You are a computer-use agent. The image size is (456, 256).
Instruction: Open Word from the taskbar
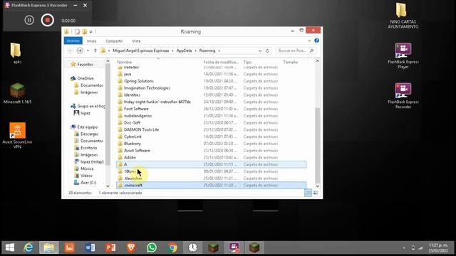(x=90, y=247)
